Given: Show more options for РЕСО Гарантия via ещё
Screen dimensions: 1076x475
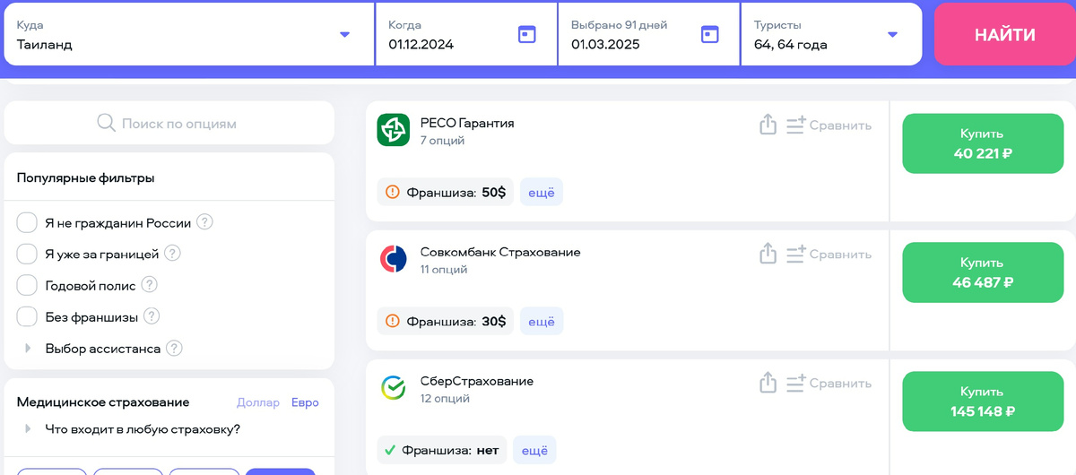Looking at the screenshot, I should click(542, 192).
